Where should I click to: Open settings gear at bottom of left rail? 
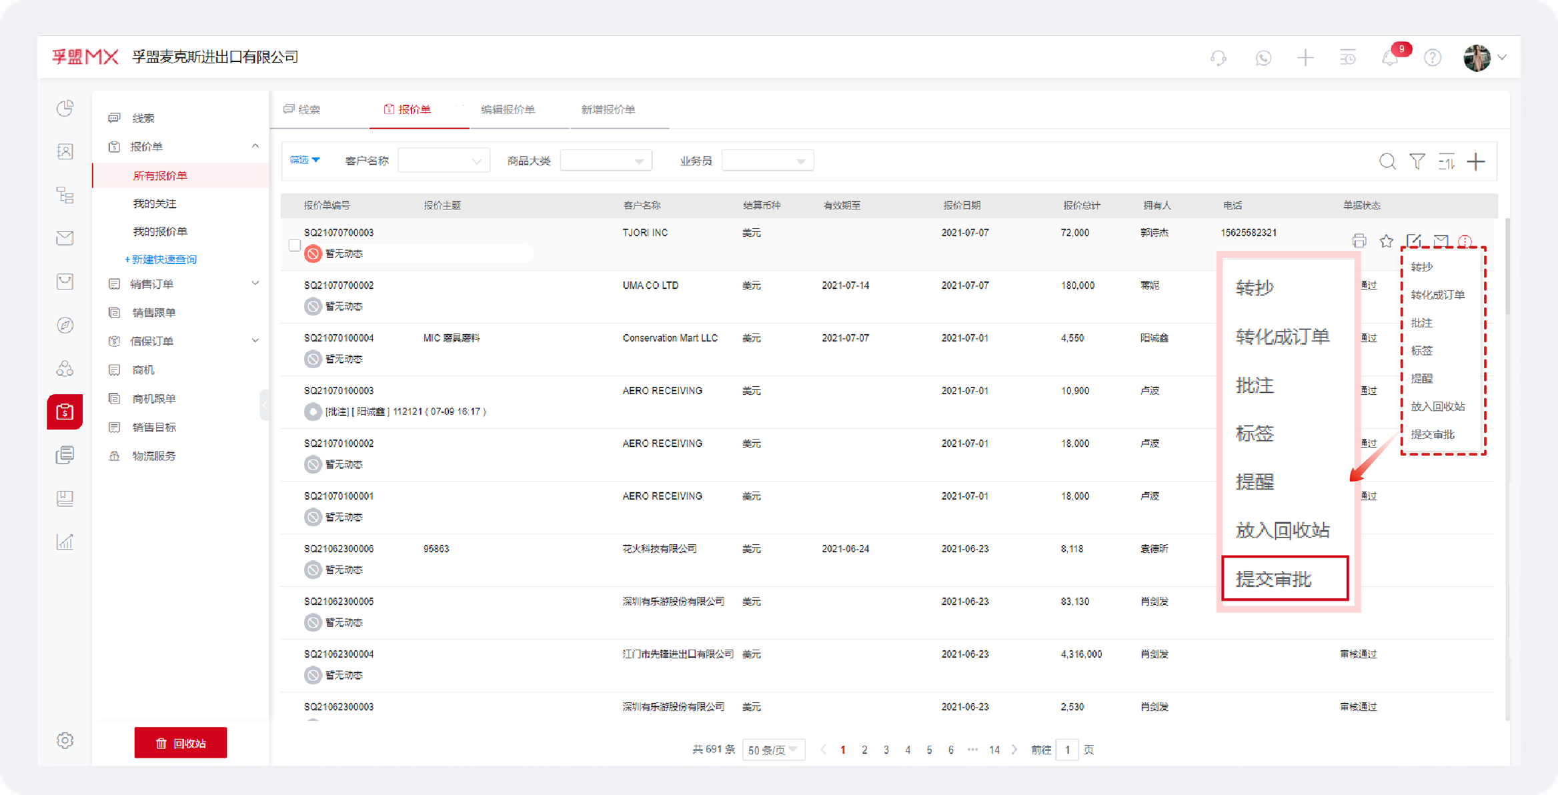click(65, 740)
